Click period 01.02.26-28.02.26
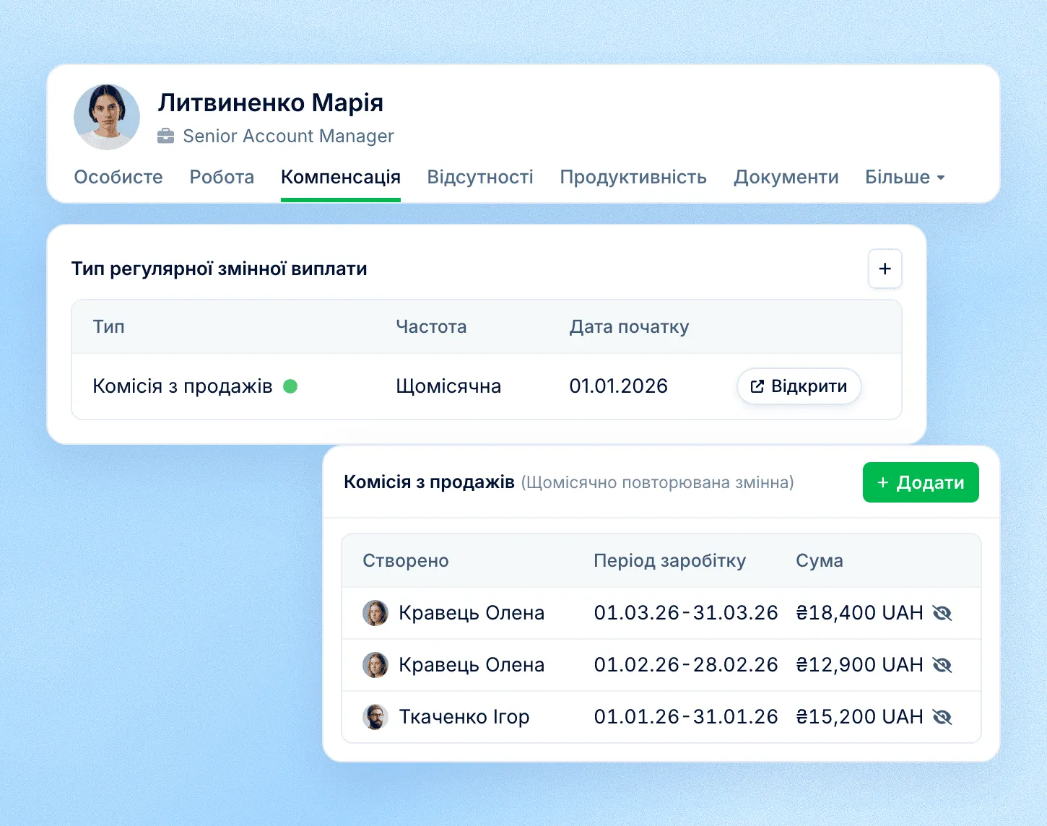 coord(686,665)
